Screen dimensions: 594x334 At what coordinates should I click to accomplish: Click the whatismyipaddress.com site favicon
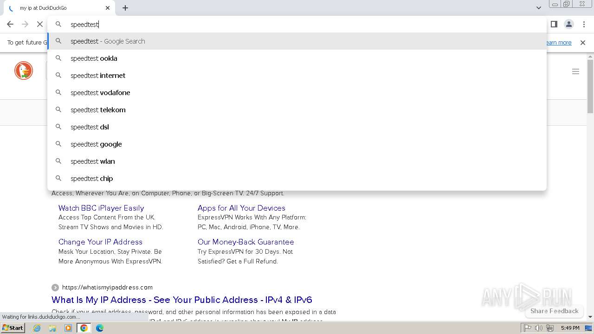[55, 288]
